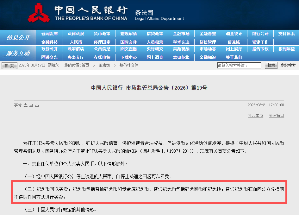Click the 首页 home button
The width and height of the screenshot is (299, 215).
pyautogui.click(x=9, y=66)
